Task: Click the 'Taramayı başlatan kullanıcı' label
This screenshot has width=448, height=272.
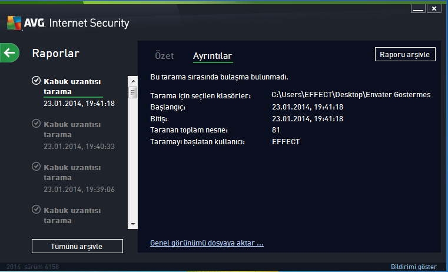Action: click(197, 142)
